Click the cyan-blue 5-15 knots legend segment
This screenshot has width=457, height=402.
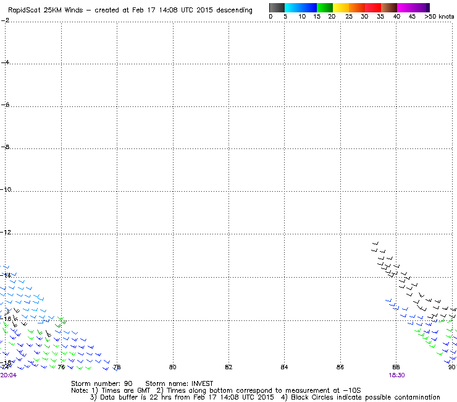coord(301,7)
